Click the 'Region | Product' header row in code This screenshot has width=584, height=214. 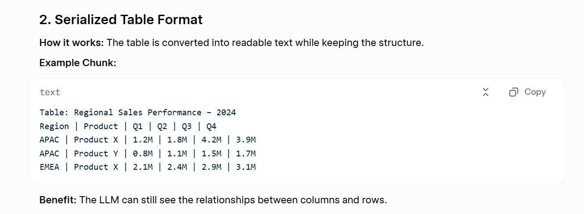click(x=128, y=126)
